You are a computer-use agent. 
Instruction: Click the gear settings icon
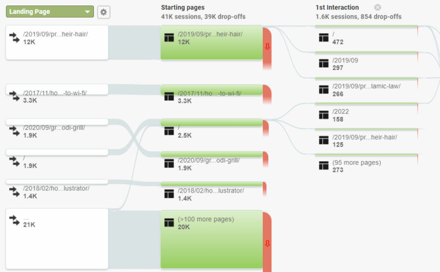pyautogui.click(x=103, y=12)
